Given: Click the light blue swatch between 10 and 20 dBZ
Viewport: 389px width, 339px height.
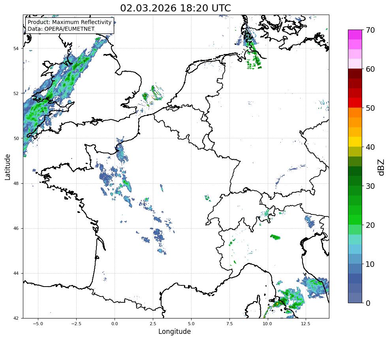Looking at the screenshot, I should click(355, 249).
